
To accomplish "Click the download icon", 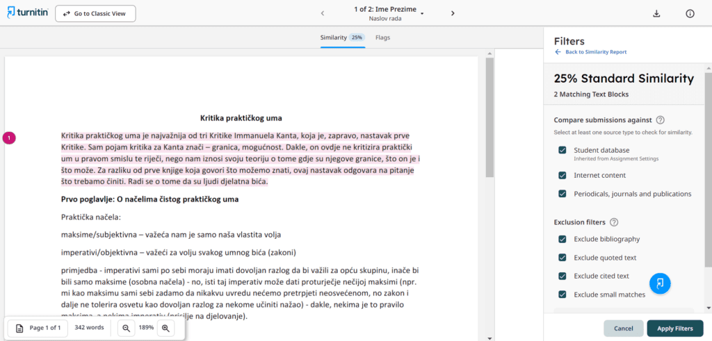I will (x=656, y=14).
